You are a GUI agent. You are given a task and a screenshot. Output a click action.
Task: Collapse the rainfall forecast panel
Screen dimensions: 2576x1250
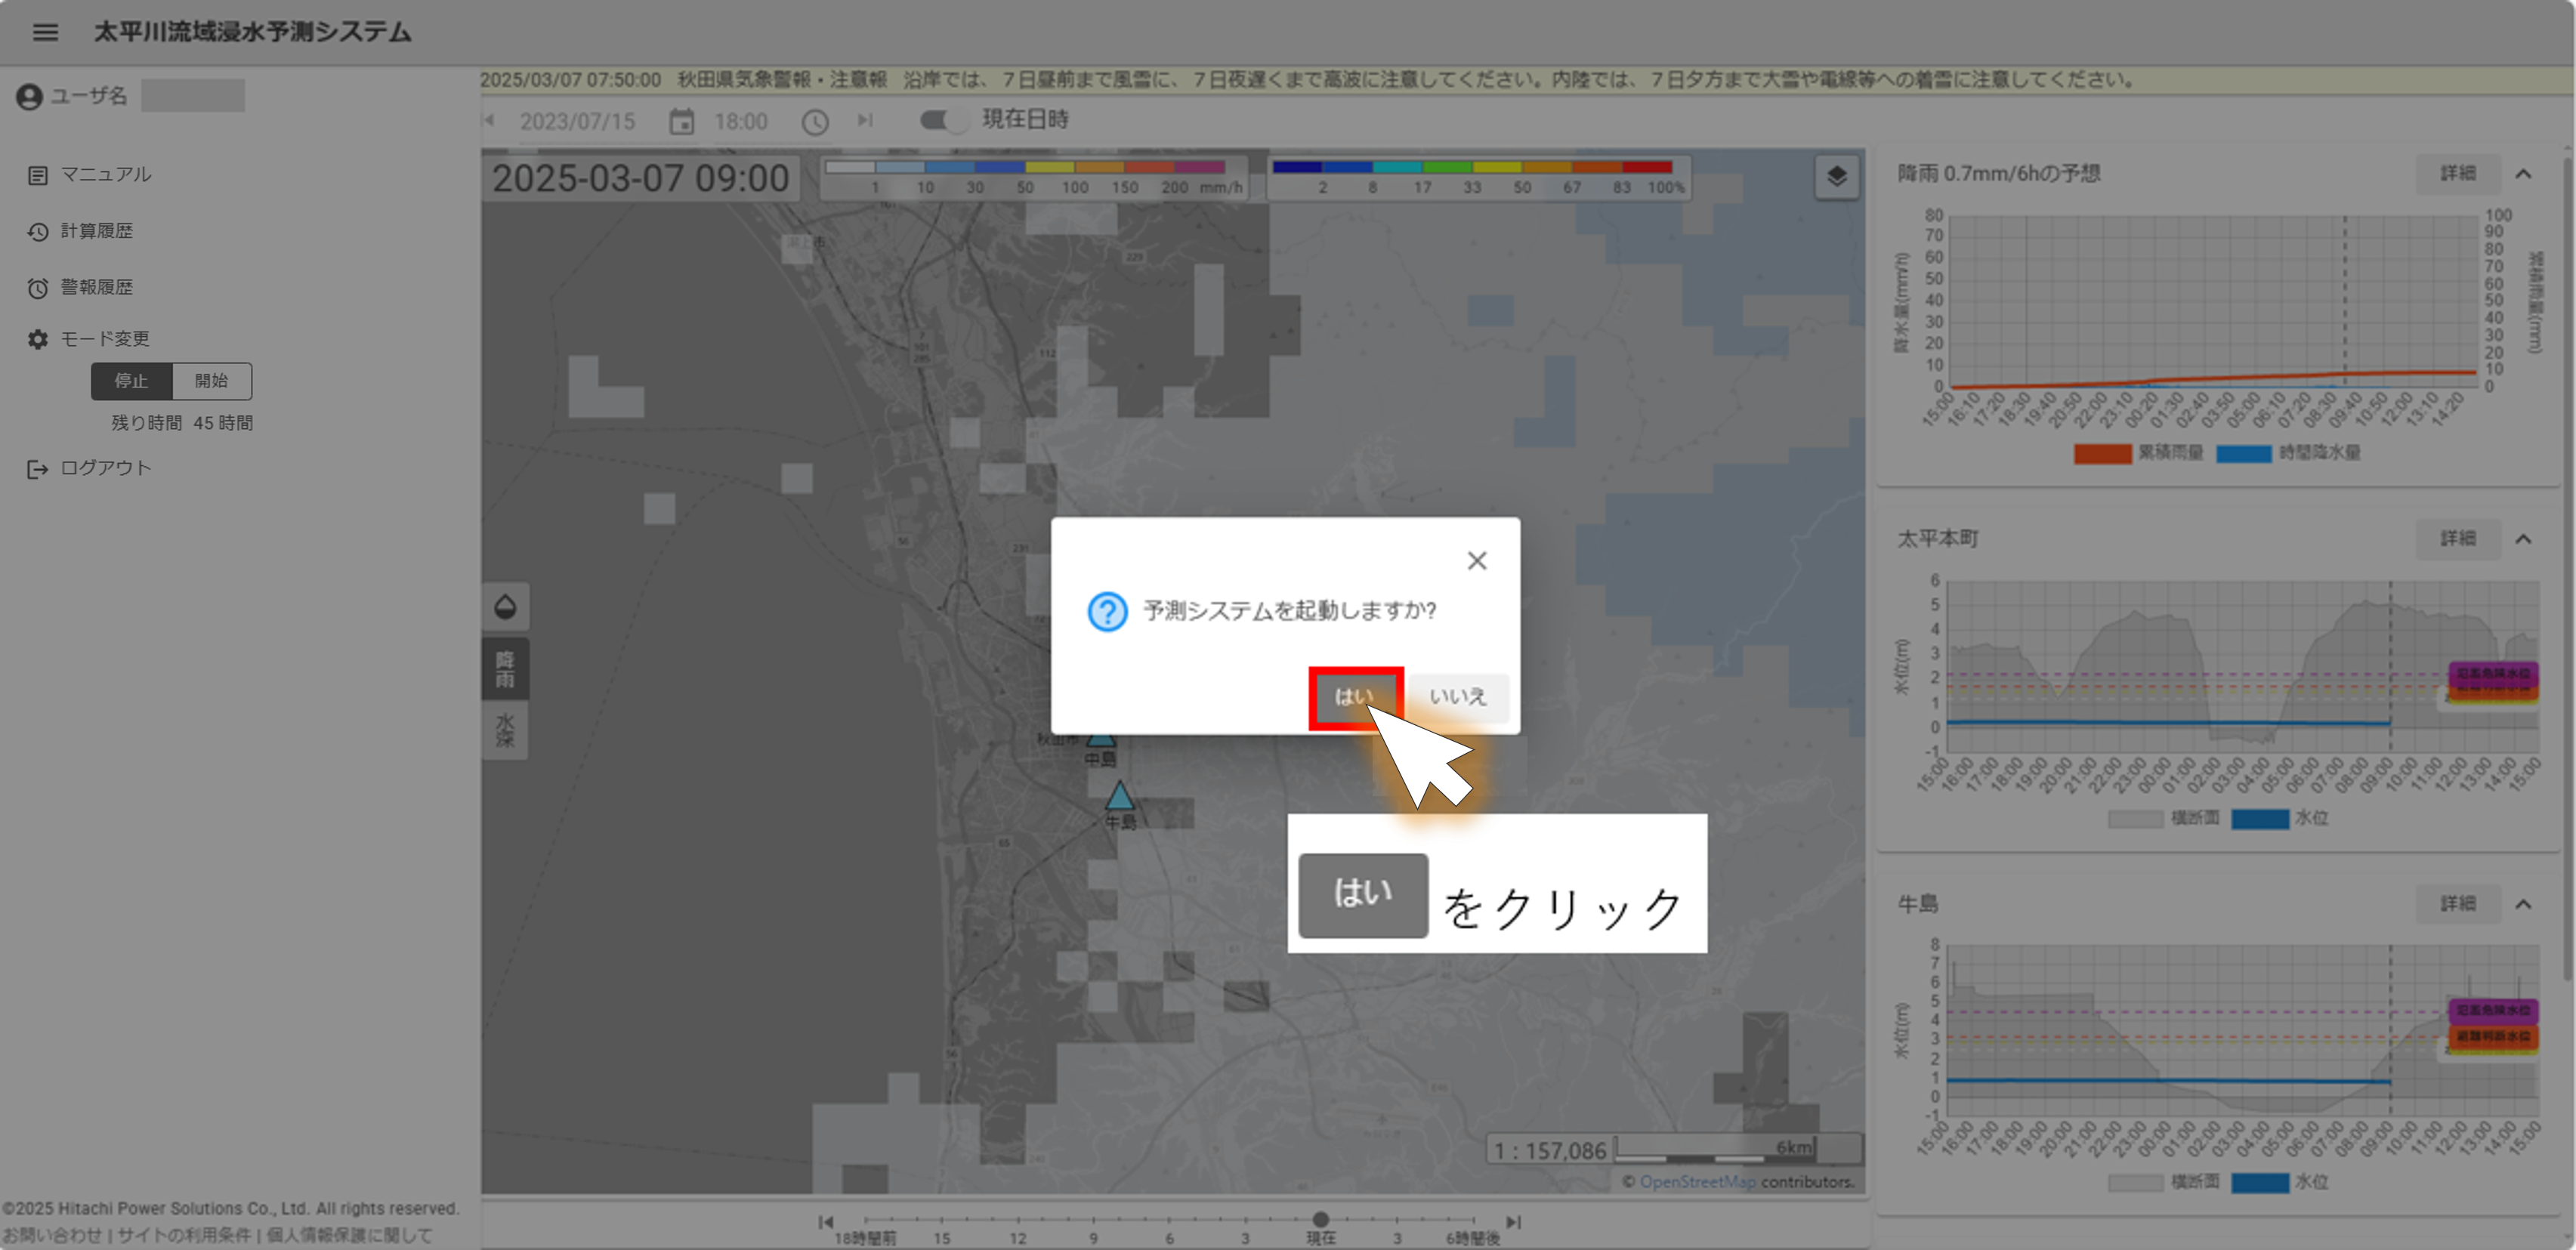point(2523,174)
